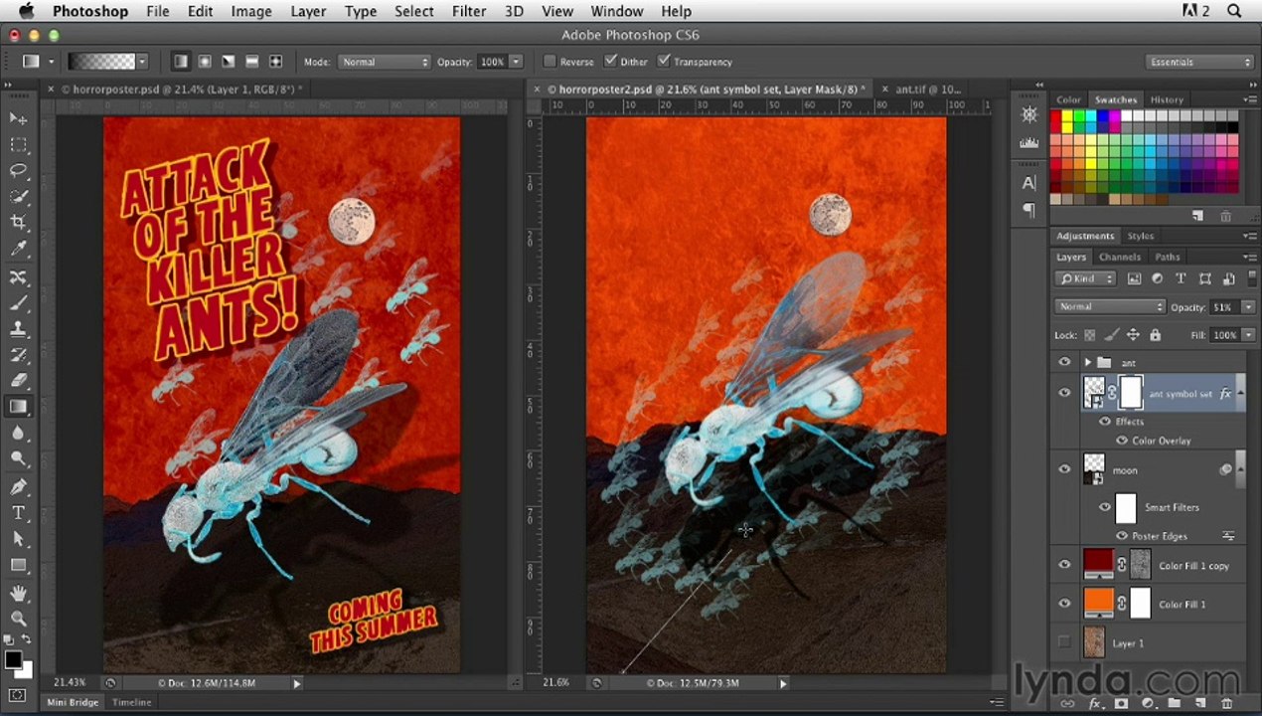Select the Eyedropper tool
This screenshot has height=716, width=1262.
[x=18, y=249]
